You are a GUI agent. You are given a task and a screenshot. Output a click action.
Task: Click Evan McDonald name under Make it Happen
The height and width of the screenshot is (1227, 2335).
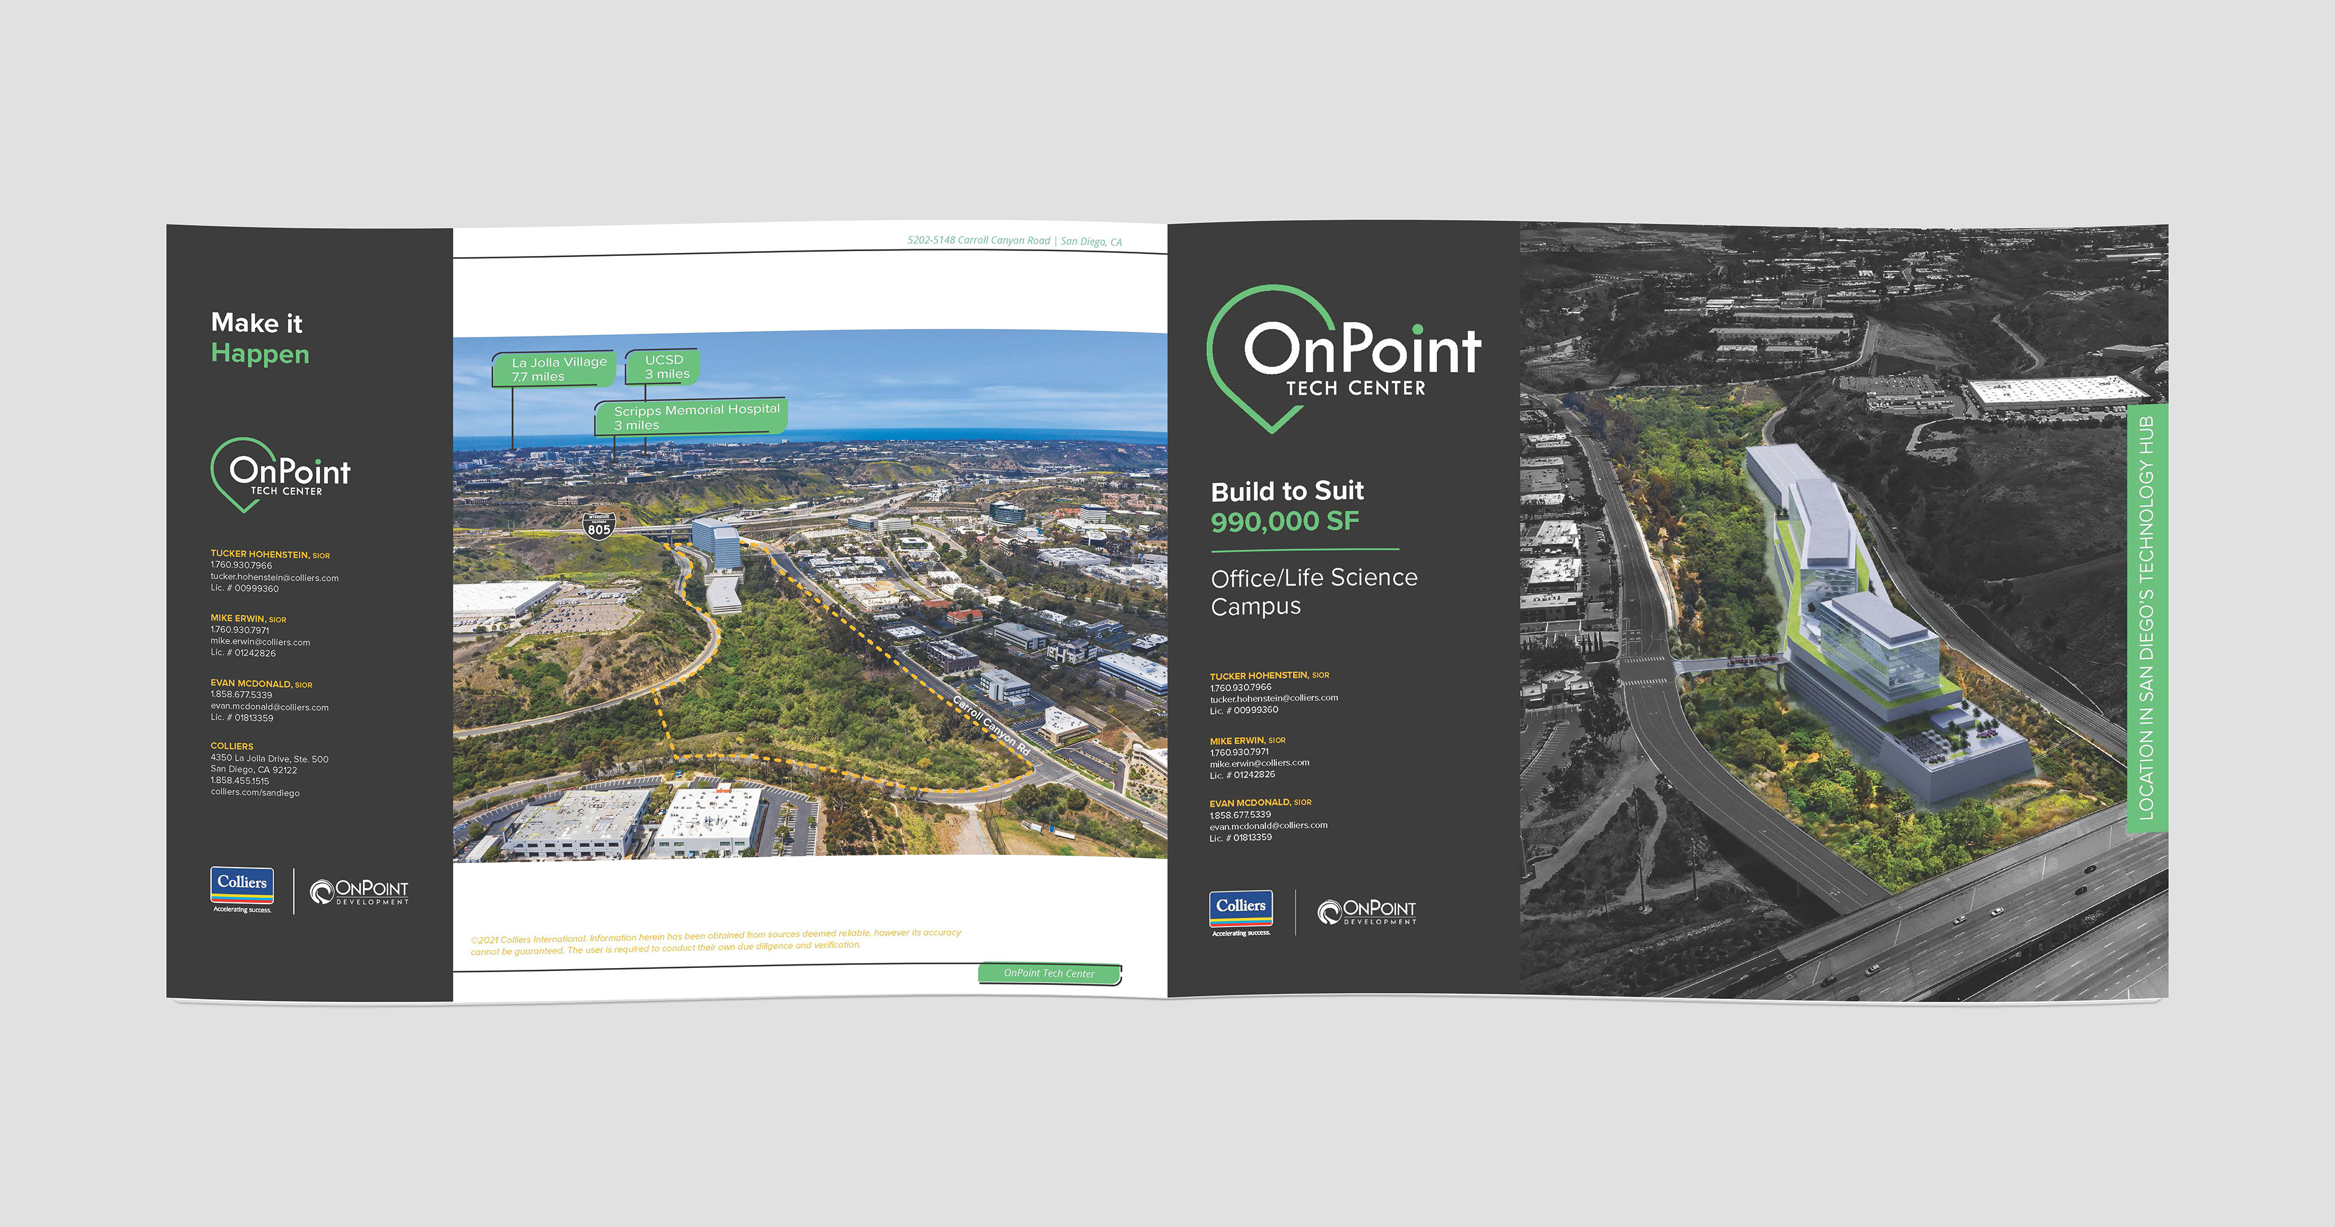click(261, 684)
